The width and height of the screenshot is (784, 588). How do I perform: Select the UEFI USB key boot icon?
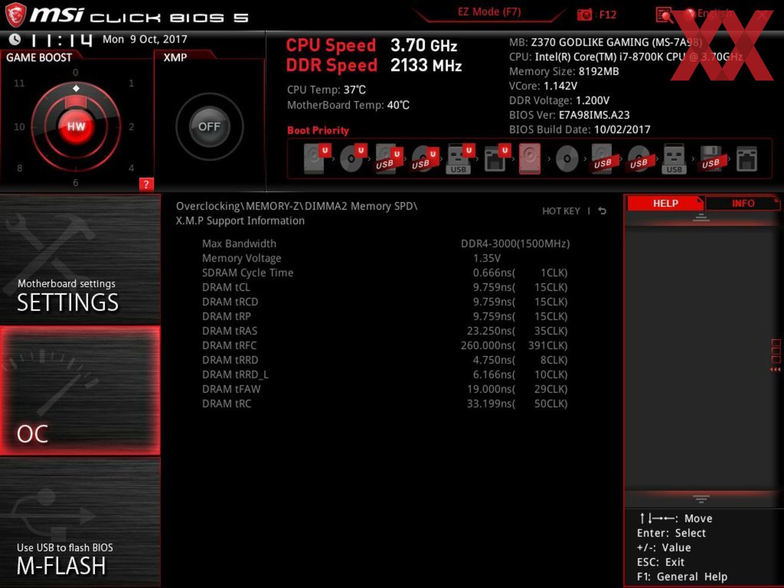tap(459, 159)
